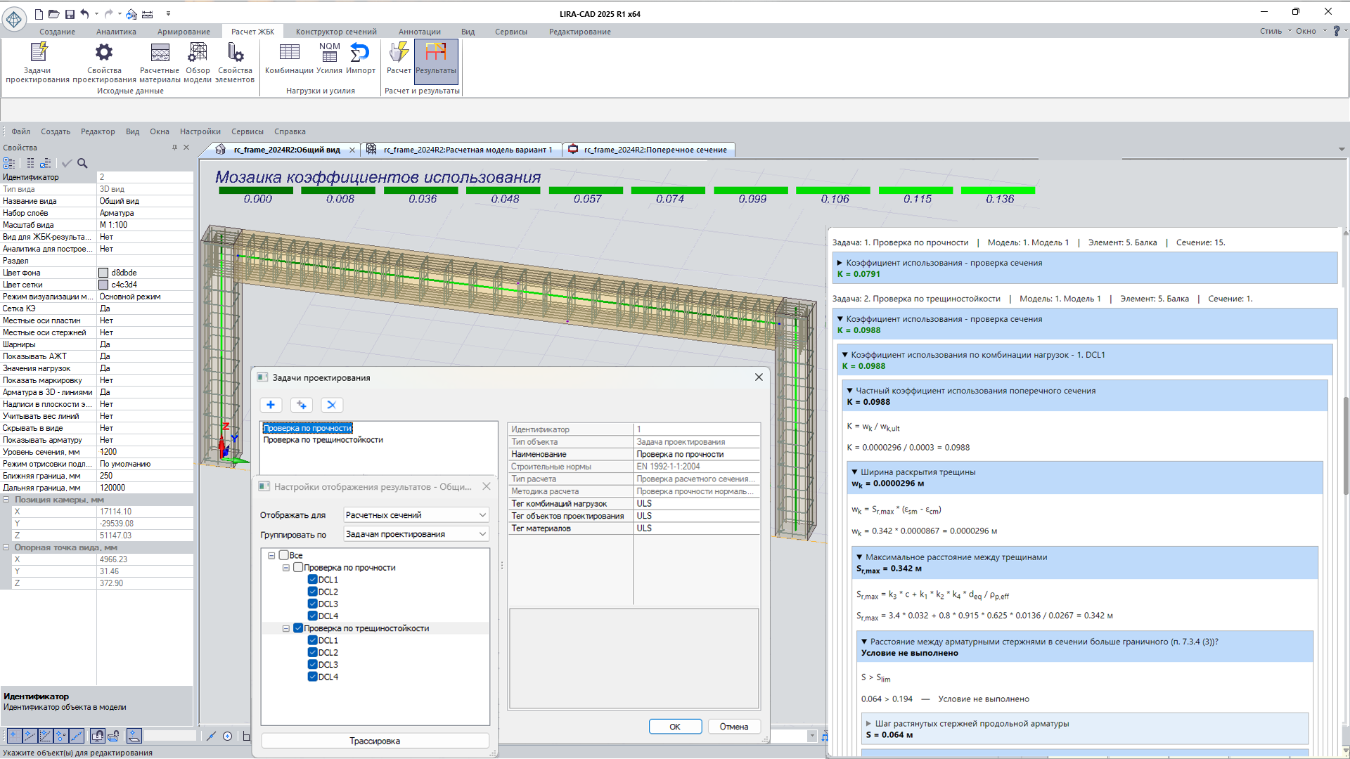
Task: Add a new design task with plus icon
Action: pyautogui.click(x=271, y=405)
